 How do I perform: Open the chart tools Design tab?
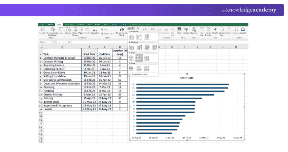point(114,25)
